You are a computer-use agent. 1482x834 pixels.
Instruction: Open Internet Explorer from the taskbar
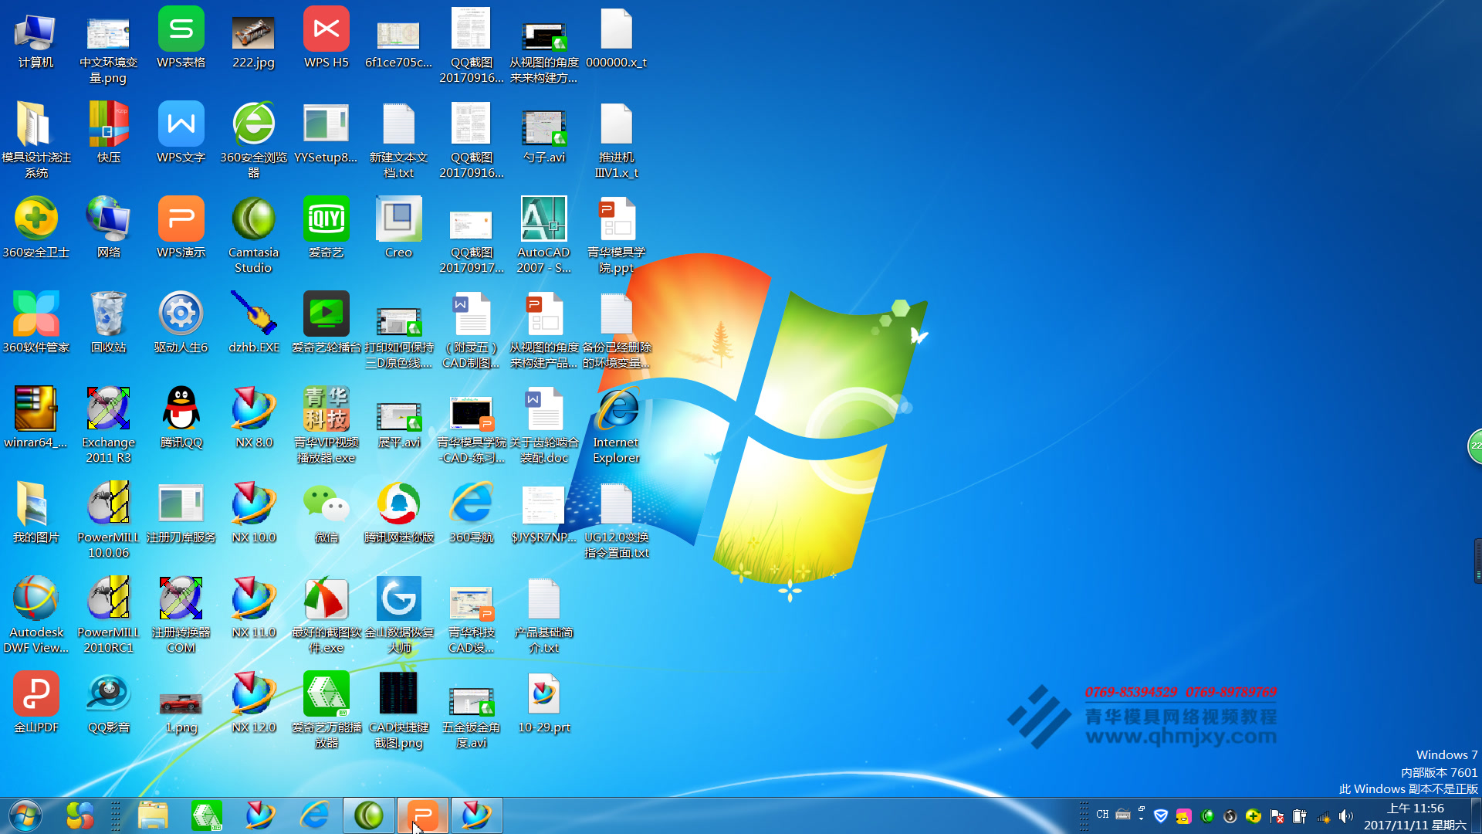pos(314,815)
